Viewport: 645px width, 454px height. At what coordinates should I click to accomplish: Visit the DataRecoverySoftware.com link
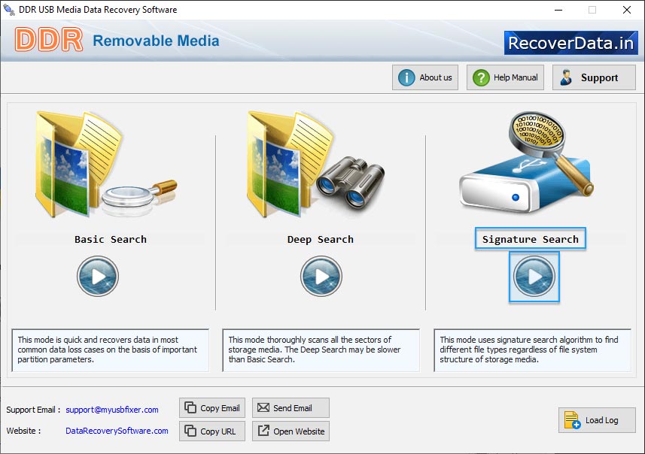117,431
